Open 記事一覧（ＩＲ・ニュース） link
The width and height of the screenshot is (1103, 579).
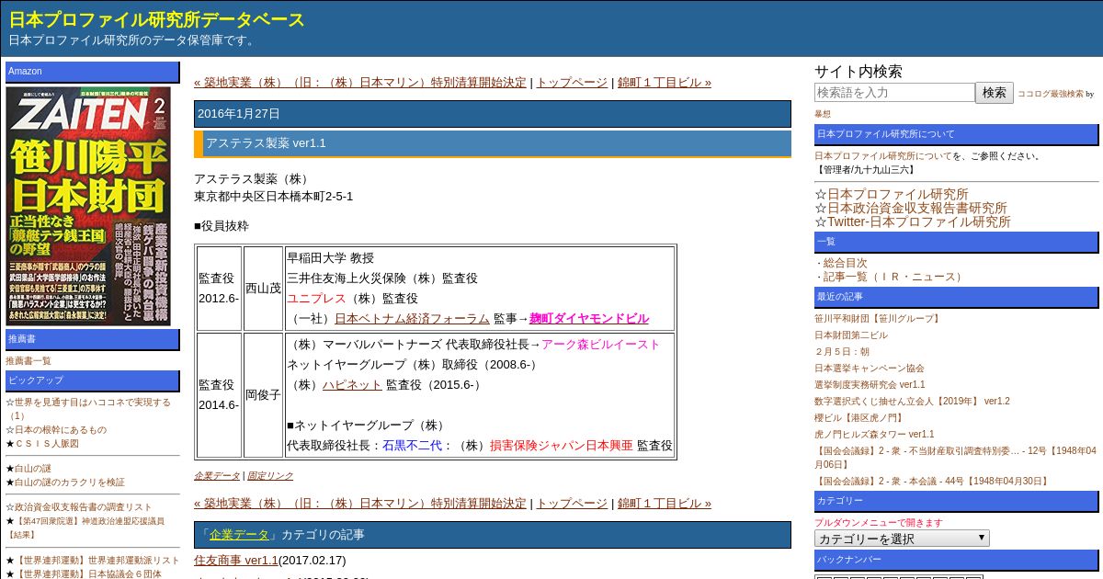click(894, 277)
